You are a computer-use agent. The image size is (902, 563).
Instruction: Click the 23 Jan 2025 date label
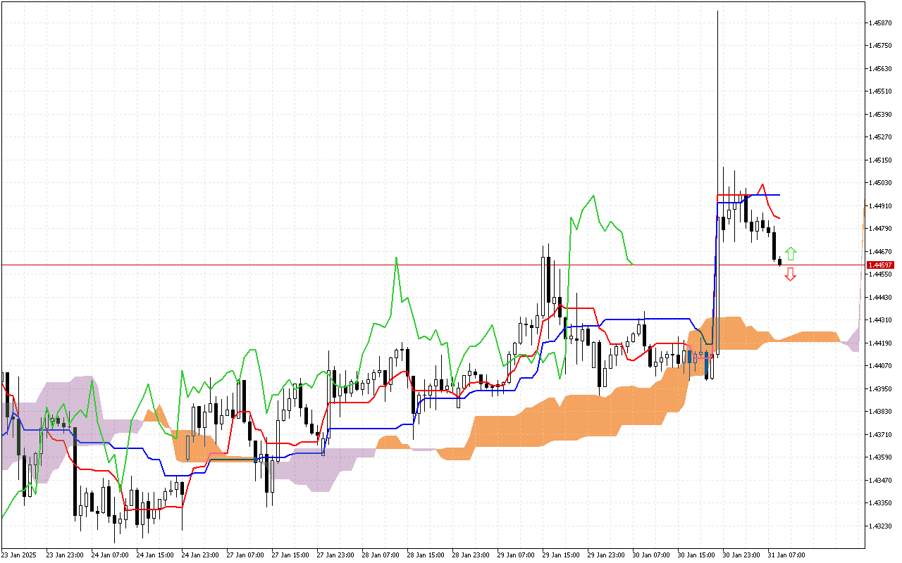pyautogui.click(x=18, y=555)
